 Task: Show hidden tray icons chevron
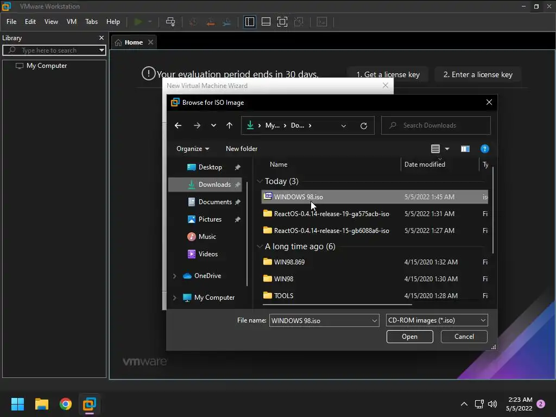click(464, 404)
